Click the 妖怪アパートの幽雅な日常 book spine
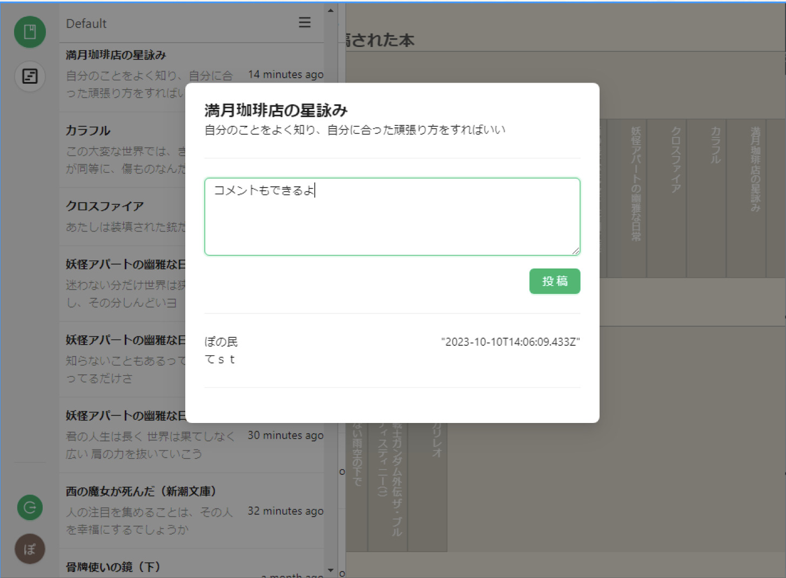 (x=627, y=198)
